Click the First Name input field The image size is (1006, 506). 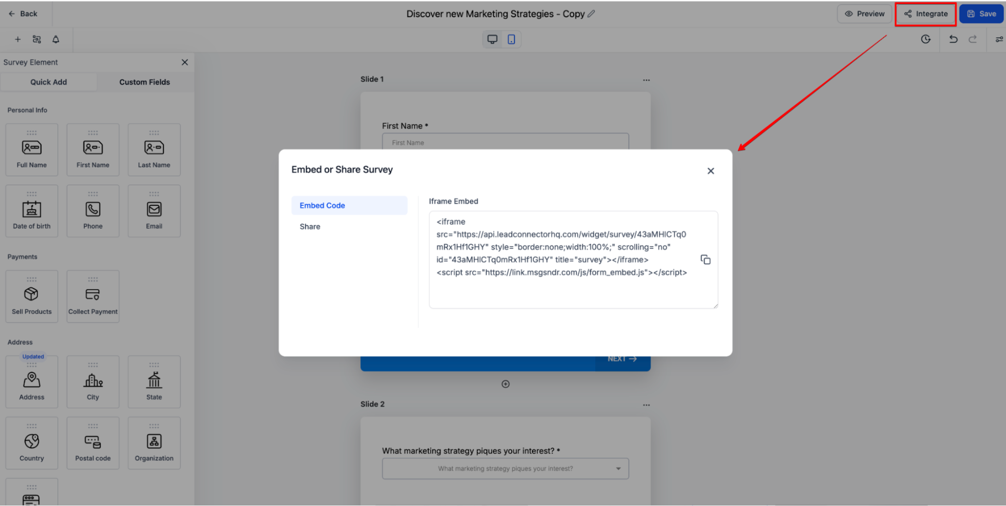tap(505, 142)
